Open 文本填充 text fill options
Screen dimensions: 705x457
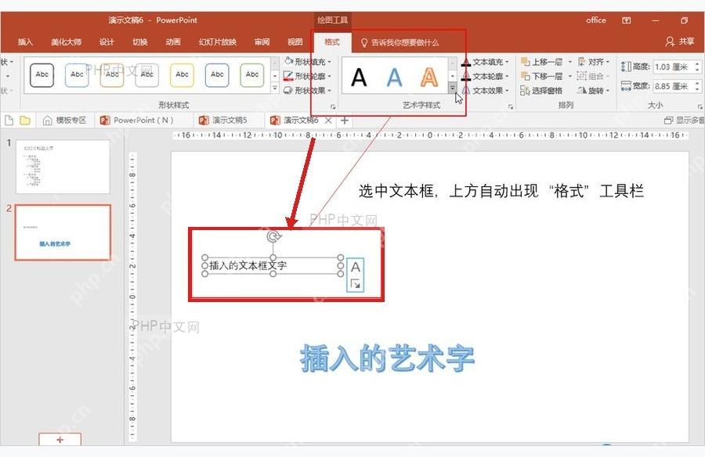[x=485, y=62]
